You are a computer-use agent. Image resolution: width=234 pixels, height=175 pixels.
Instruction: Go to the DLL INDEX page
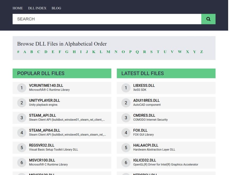tap(37, 8)
